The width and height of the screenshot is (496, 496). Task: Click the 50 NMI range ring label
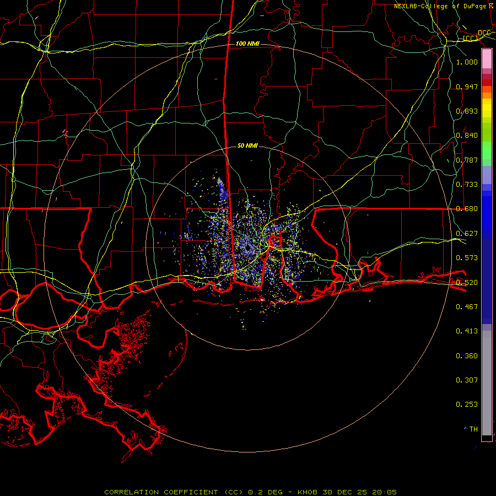(x=247, y=145)
